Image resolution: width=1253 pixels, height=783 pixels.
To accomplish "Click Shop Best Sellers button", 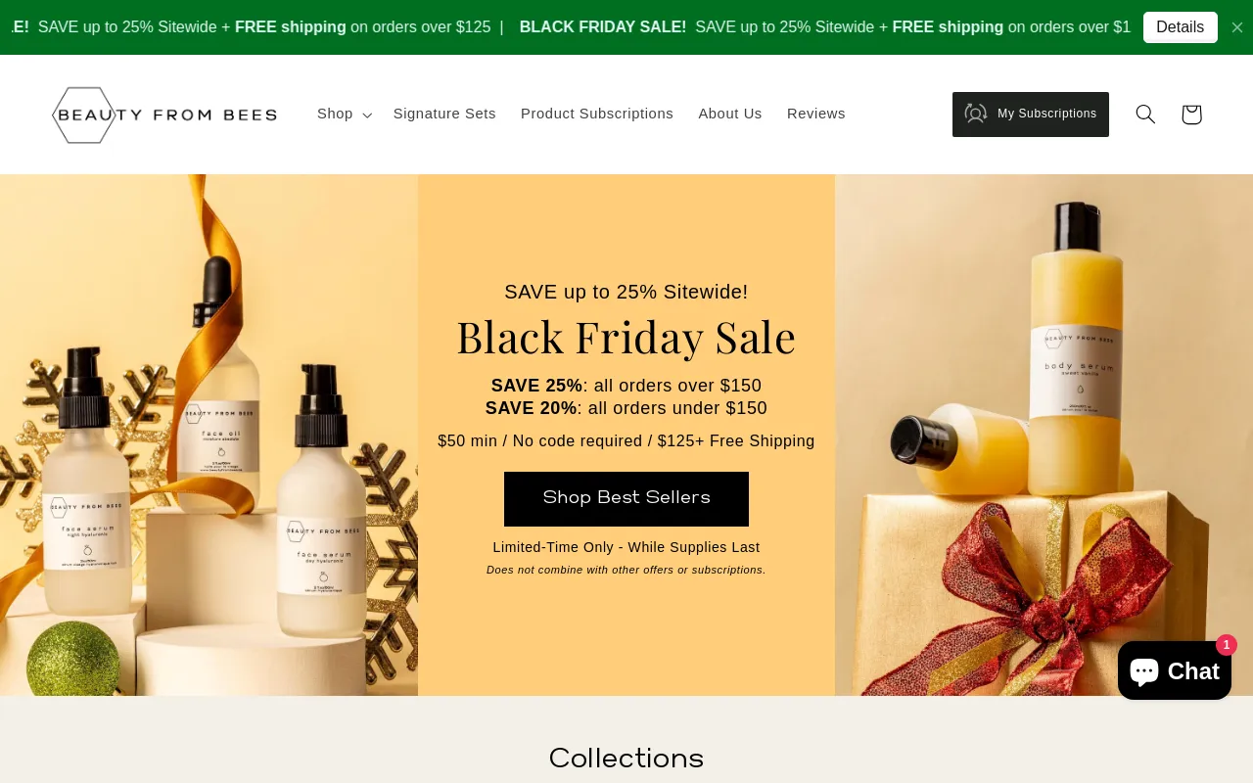I will coord(626,499).
